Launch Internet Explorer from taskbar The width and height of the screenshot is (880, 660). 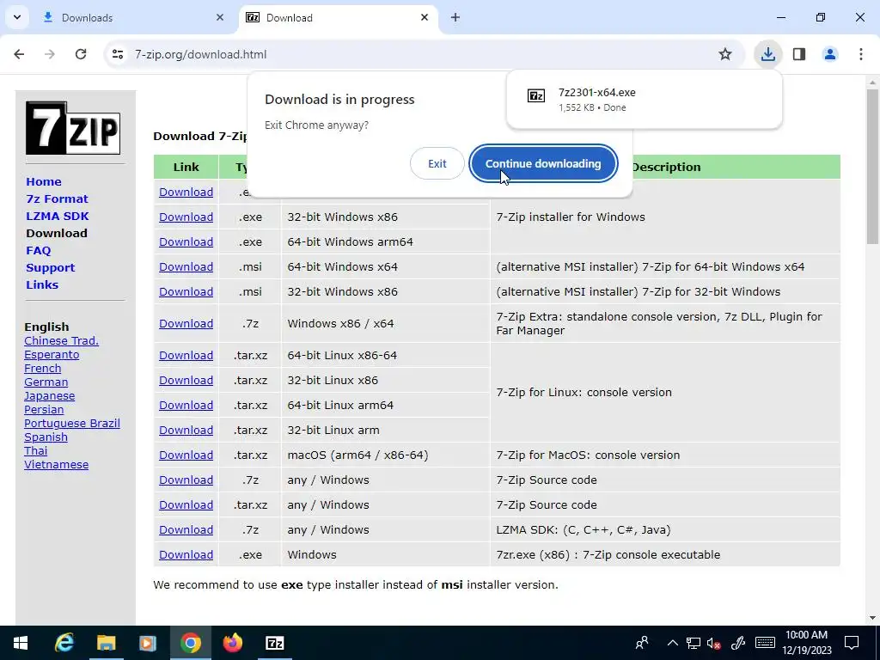pos(64,643)
